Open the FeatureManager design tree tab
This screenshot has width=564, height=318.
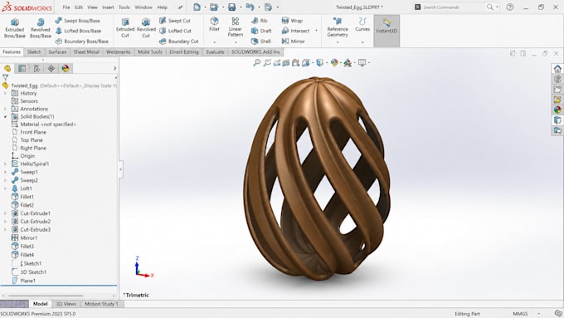point(7,68)
